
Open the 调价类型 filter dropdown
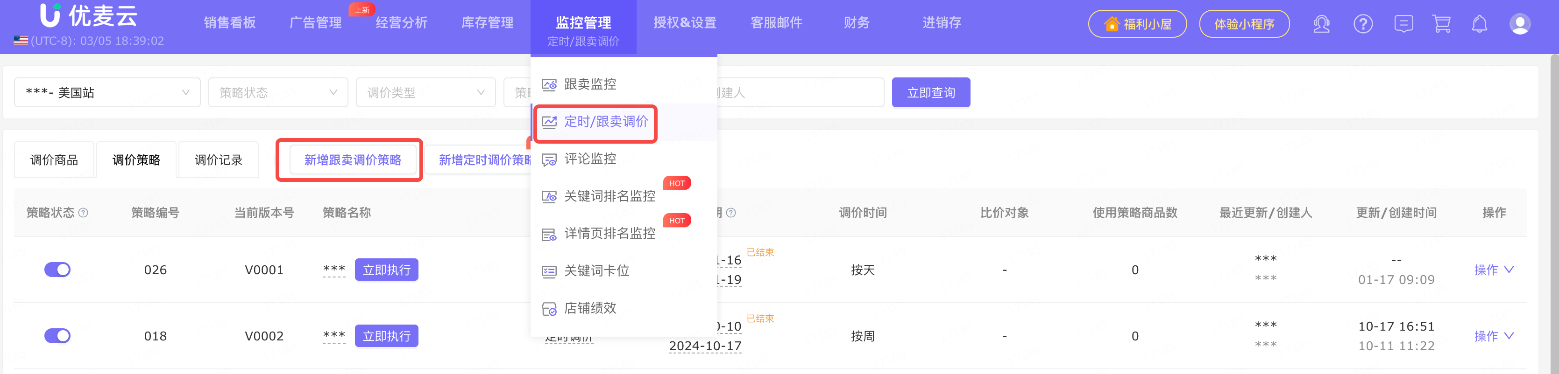[x=425, y=92]
